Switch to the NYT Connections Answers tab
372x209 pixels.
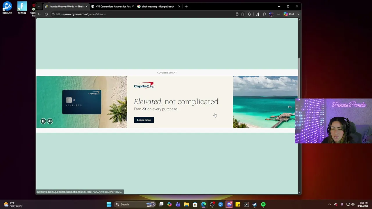tap(112, 6)
